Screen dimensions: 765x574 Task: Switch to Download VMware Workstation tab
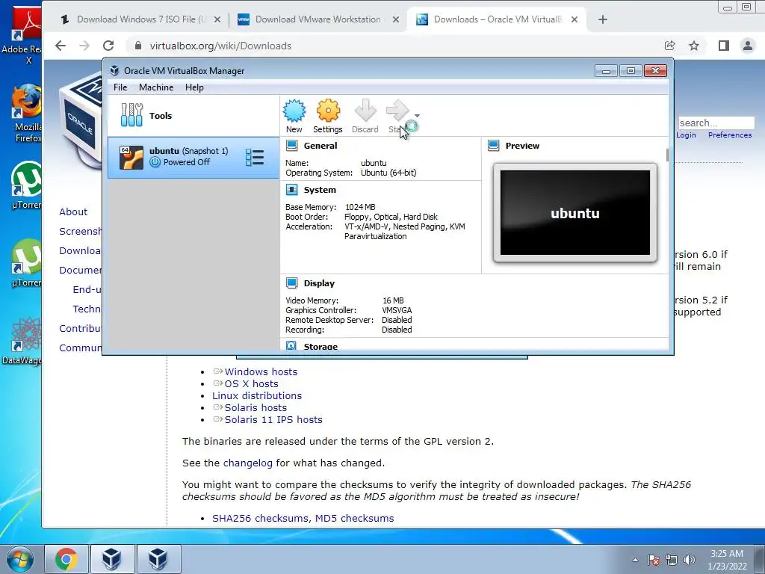pos(318,19)
